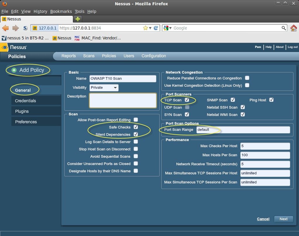Select the Credentials section
This screenshot has height=236, width=299.
pos(36,101)
